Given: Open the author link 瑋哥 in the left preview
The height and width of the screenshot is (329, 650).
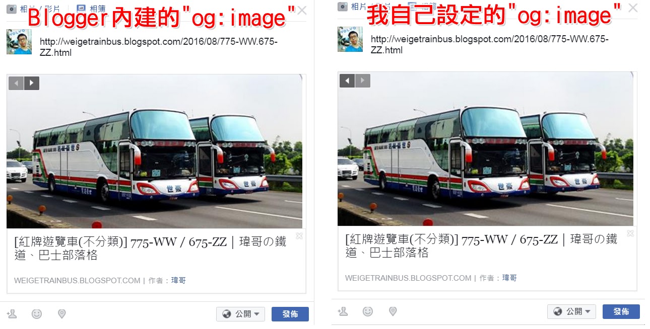Looking at the screenshot, I should pos(178,281).
